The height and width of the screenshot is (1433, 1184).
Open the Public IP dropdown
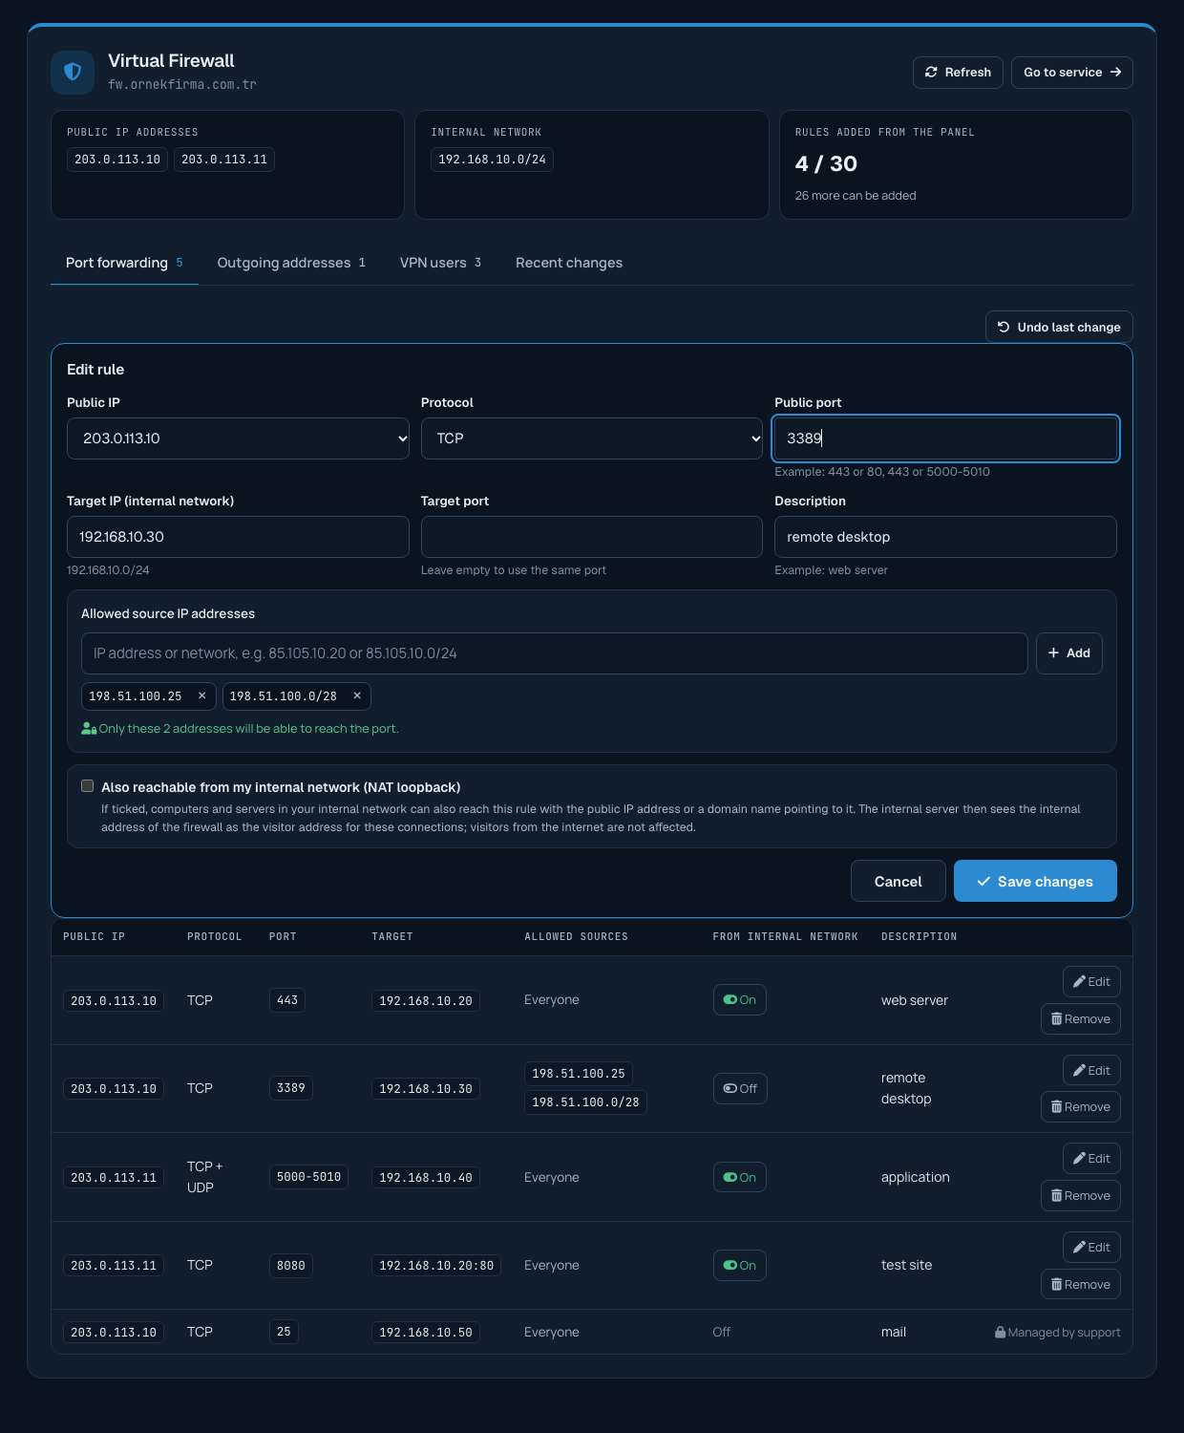(x=238, y=438)
